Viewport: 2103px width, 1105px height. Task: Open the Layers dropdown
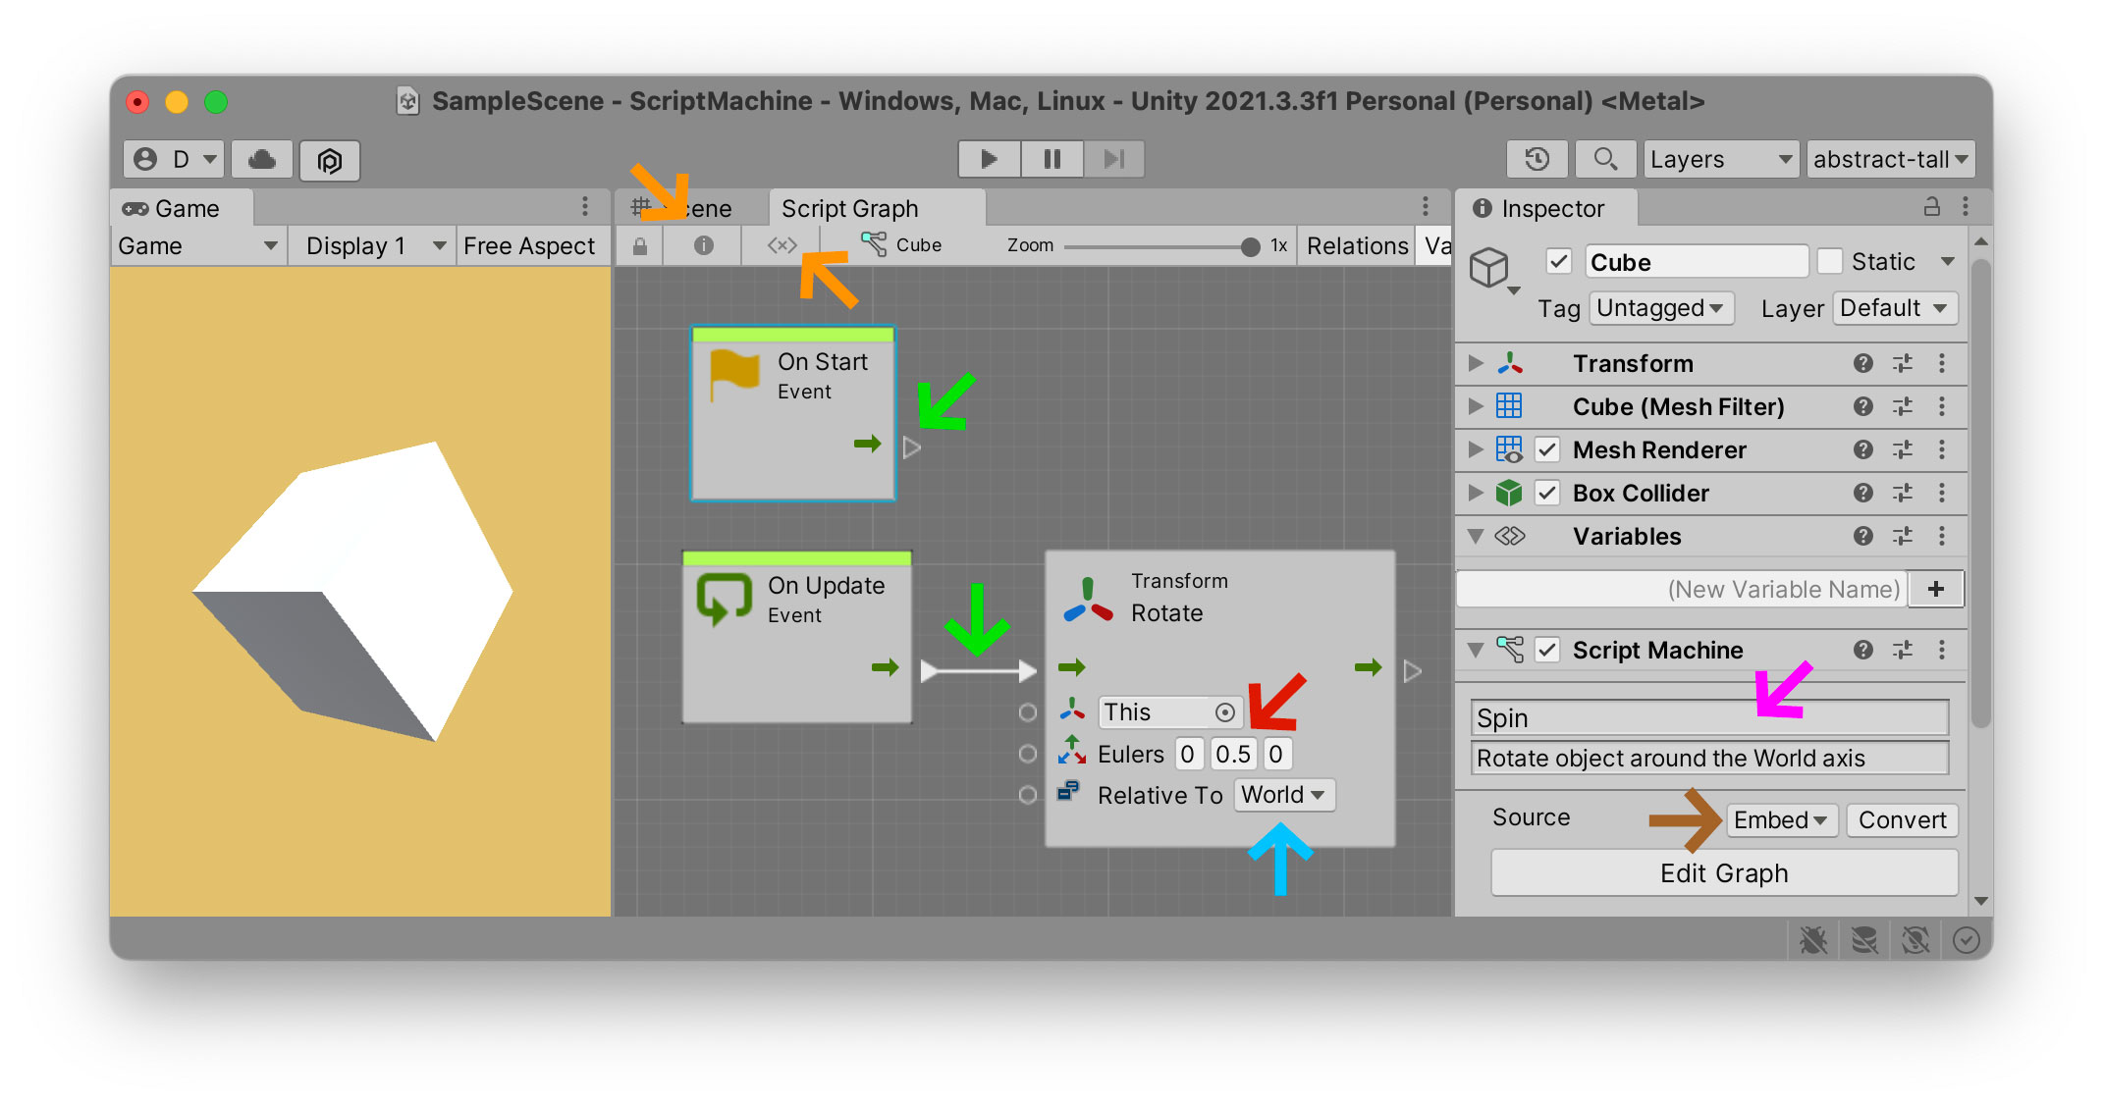click(1720, 158)
